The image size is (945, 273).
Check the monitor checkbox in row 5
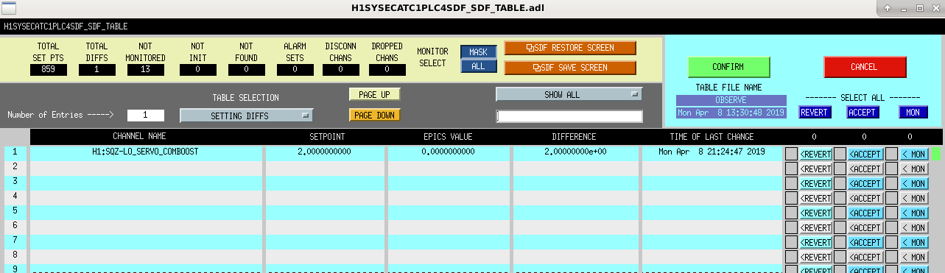pos(891,213)
